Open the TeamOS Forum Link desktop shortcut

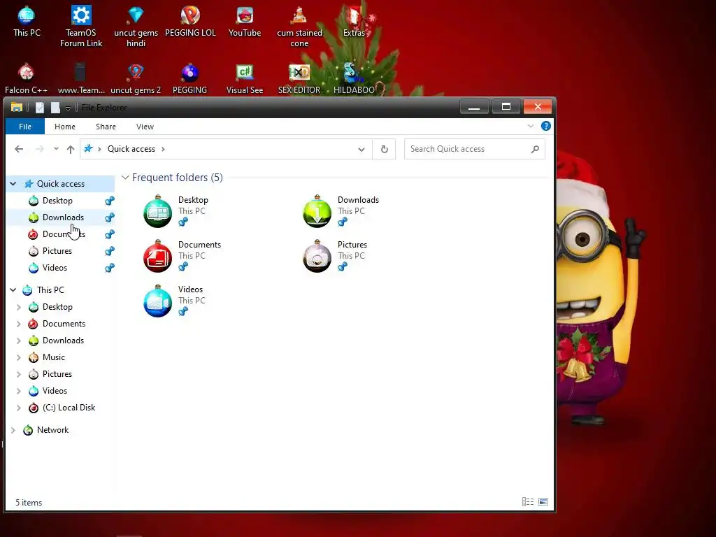click(81, 27)
